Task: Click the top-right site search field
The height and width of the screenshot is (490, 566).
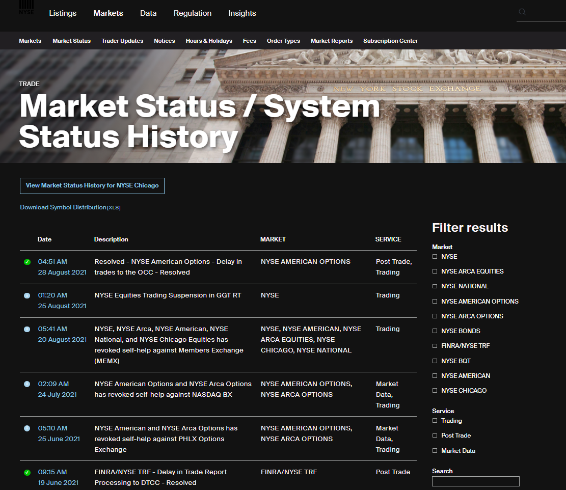Action: (542, 13)
